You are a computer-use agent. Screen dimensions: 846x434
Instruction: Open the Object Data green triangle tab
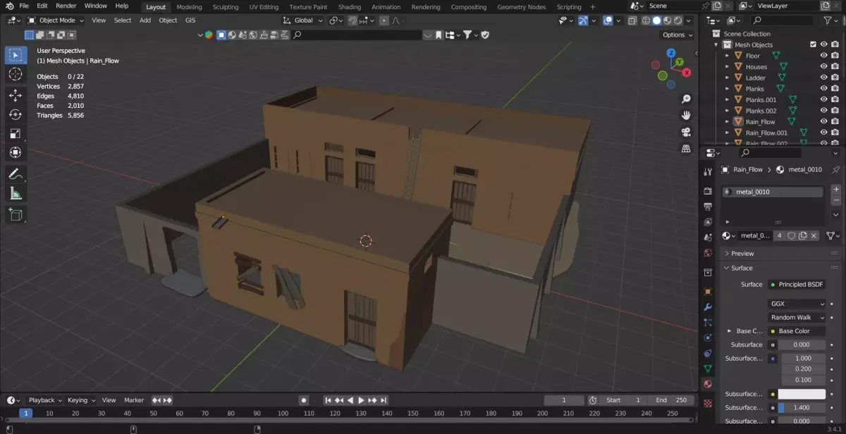[x=708, y=368]
